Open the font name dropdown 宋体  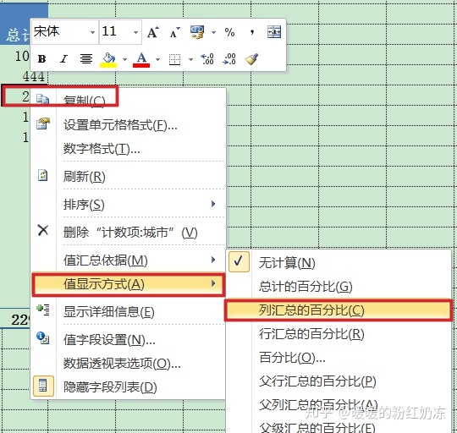92,32
